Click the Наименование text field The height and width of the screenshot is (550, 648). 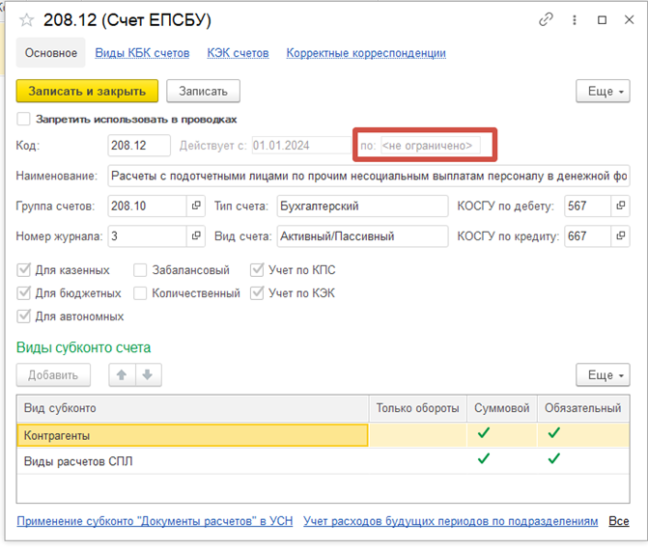pos(369,176)
